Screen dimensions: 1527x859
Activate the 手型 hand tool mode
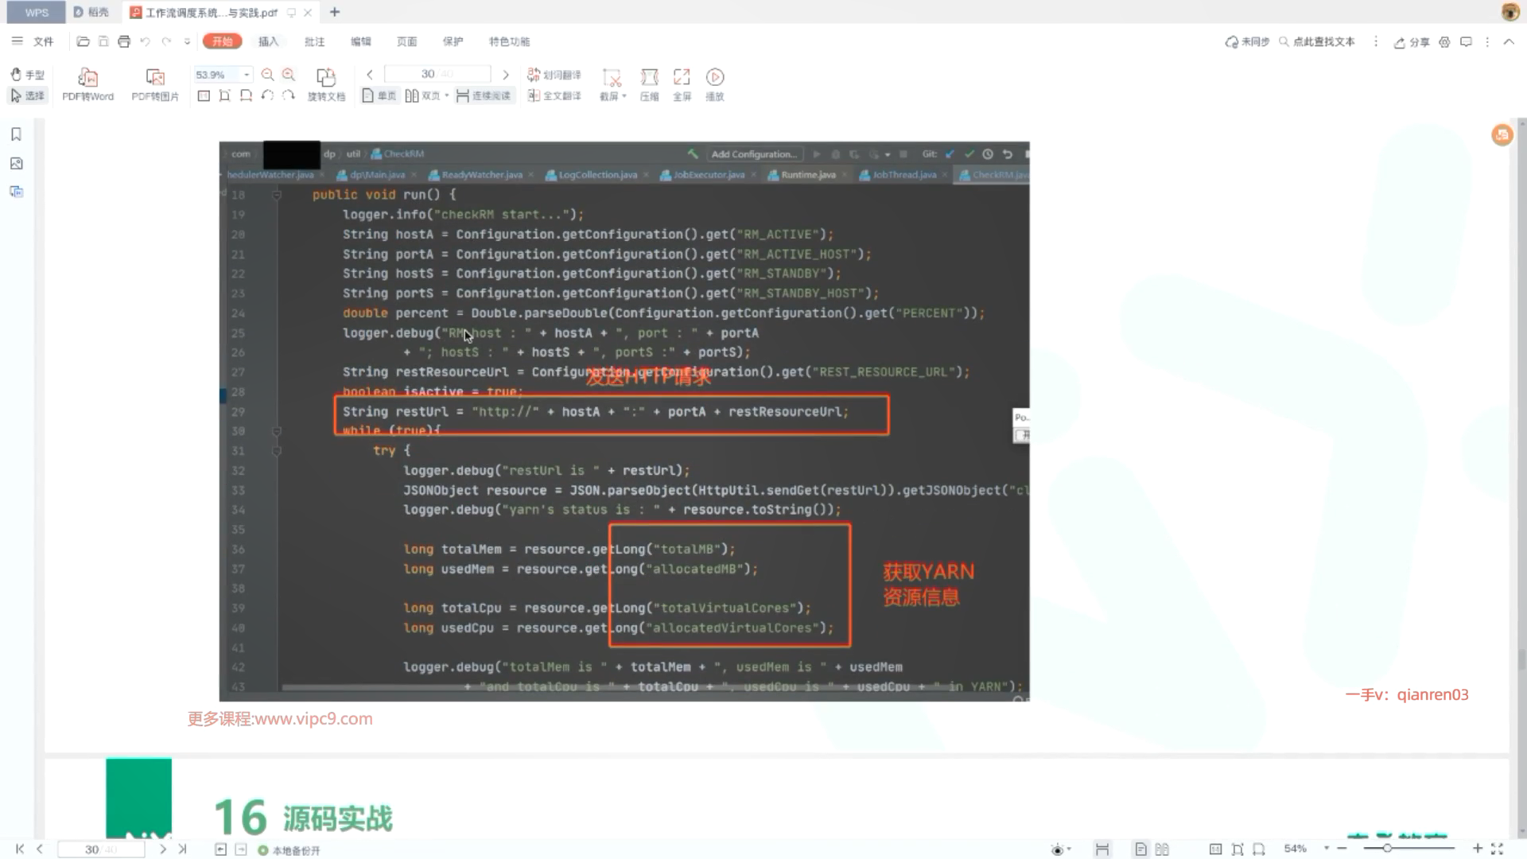27,75
